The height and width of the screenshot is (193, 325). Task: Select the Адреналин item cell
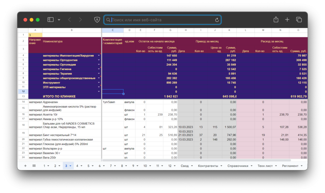coord(72,102)
